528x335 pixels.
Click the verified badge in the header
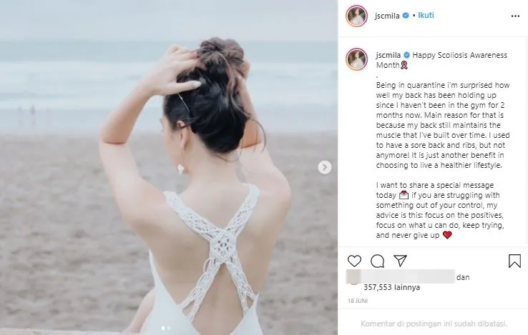pos(406,16)
